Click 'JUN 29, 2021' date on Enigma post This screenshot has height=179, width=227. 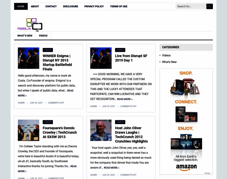(36, 103)
